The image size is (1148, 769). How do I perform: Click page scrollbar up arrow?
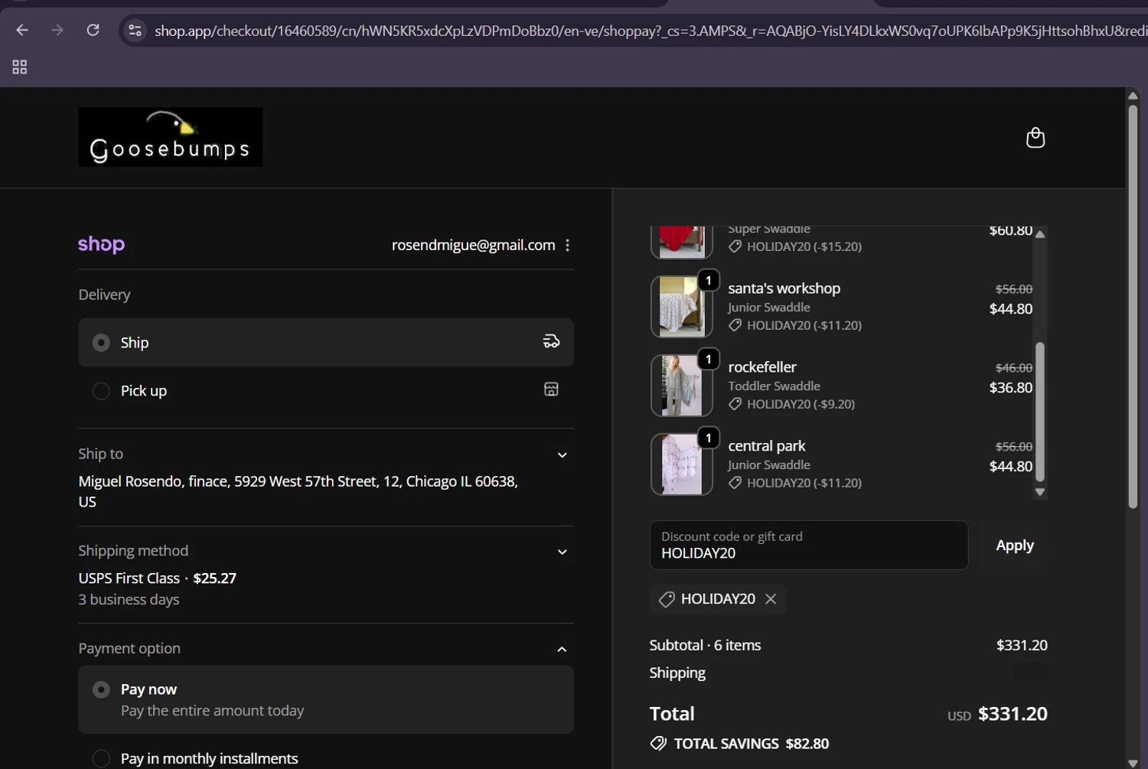point(1133,96)
